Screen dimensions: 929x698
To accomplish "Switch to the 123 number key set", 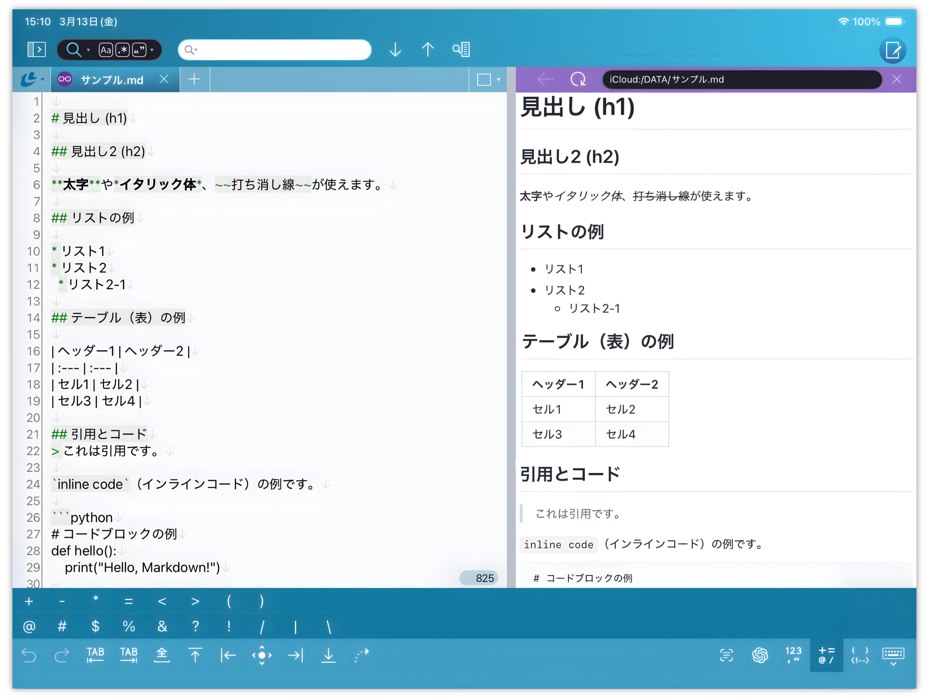I will point(793,655).
